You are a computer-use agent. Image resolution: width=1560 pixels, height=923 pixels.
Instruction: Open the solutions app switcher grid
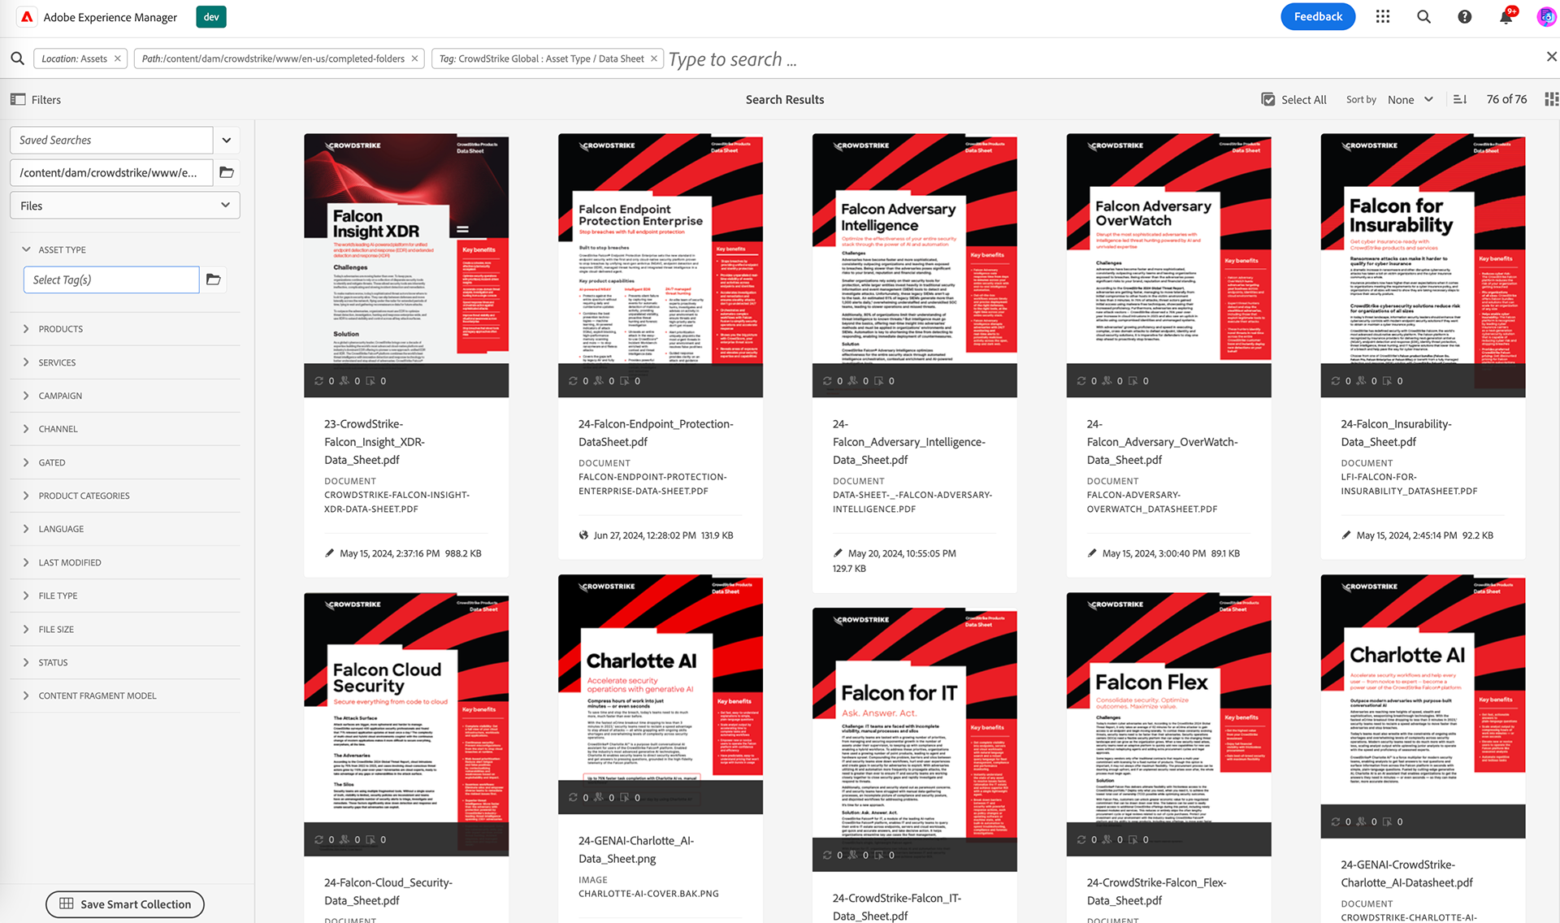point(1383,17)
